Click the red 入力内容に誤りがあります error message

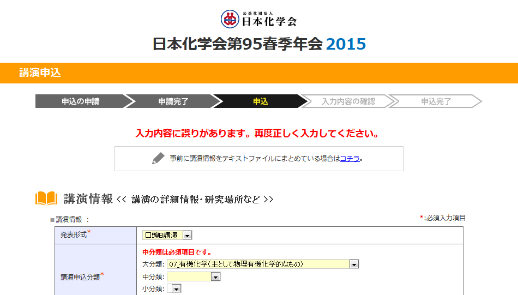click(x=257, y=134)
